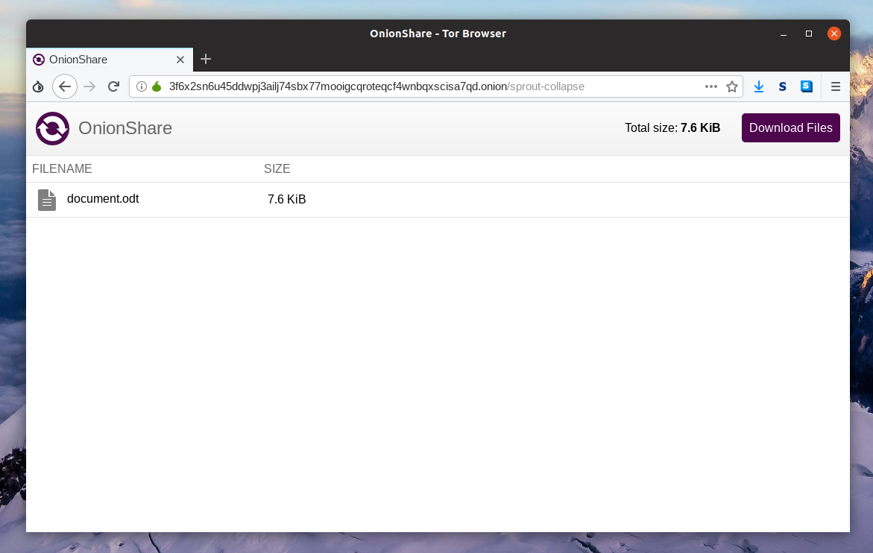Click the Download Files button

click(790, 128)
